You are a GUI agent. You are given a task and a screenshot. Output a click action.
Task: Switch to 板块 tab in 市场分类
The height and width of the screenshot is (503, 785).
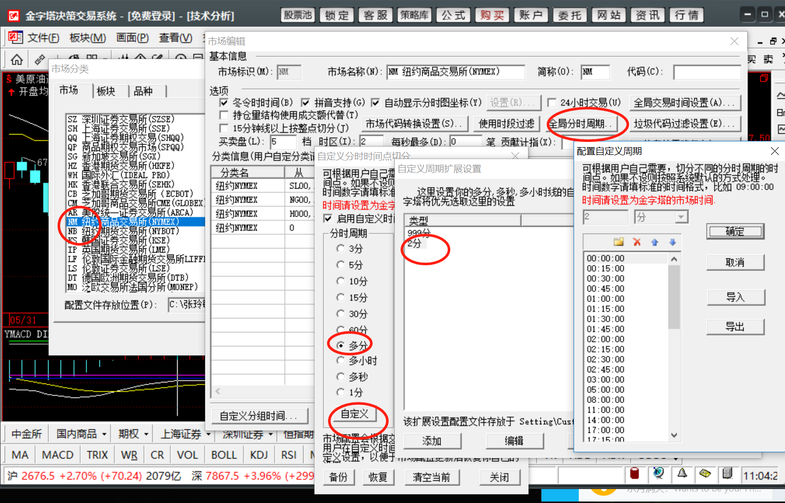click(x=106, y=91)
